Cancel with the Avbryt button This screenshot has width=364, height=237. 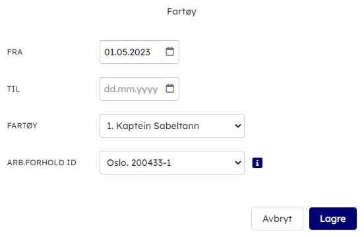(x=277, y=219)
